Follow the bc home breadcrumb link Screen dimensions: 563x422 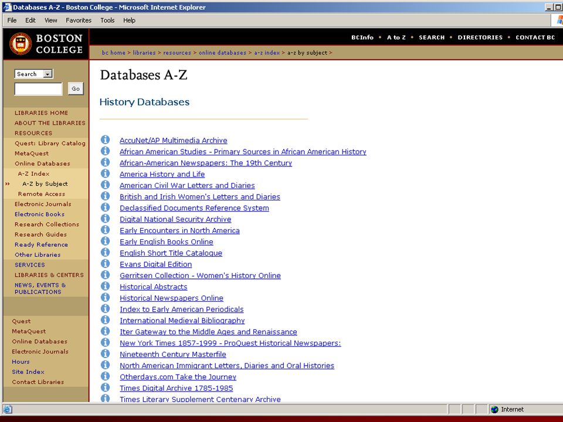113,53
